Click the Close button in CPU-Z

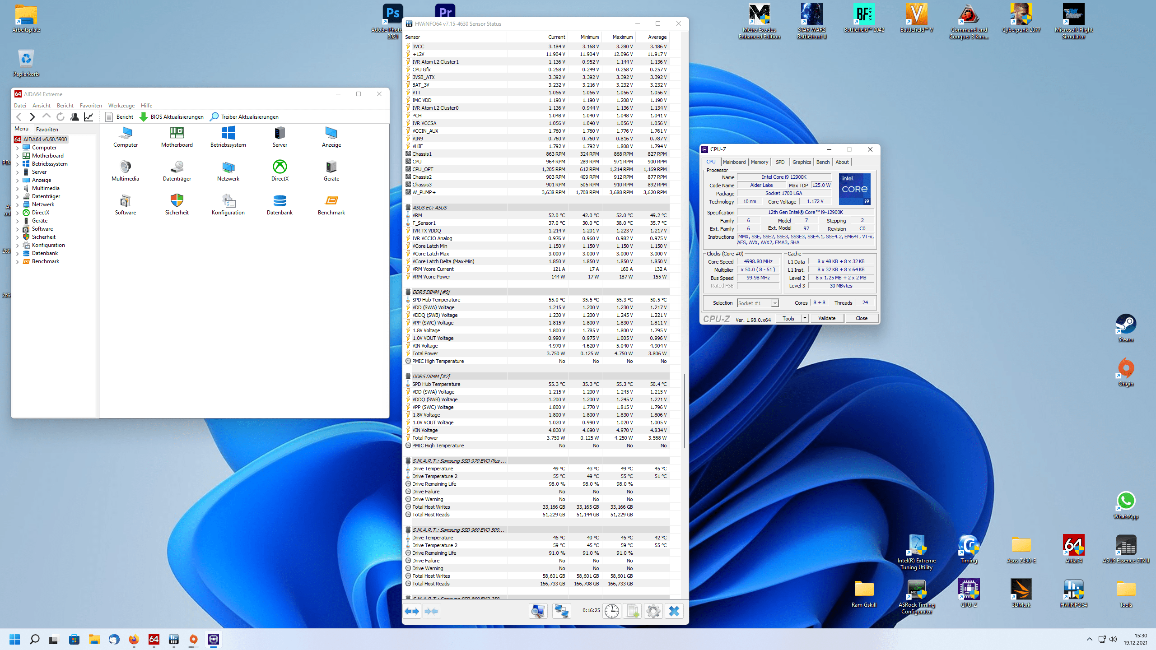(x=862, y=318)
